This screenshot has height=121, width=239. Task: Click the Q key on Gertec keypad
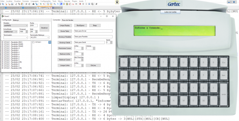[x=124, y=62]
